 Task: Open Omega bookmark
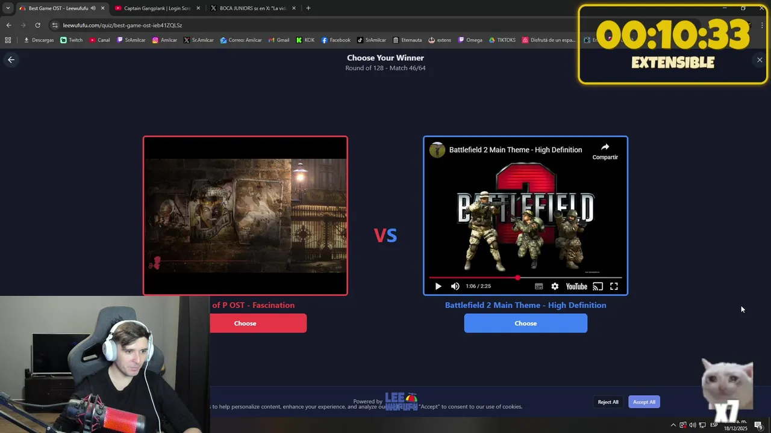click(470, 40)
